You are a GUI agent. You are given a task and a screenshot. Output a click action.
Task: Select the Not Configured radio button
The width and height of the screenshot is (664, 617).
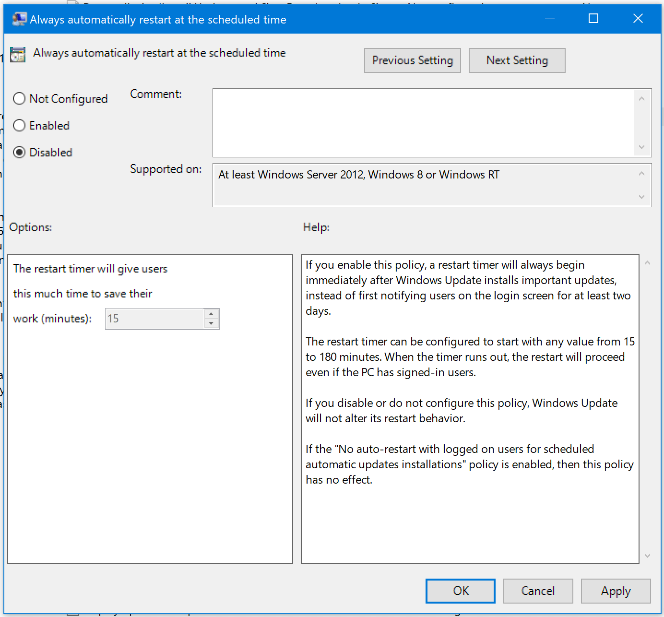19,98
